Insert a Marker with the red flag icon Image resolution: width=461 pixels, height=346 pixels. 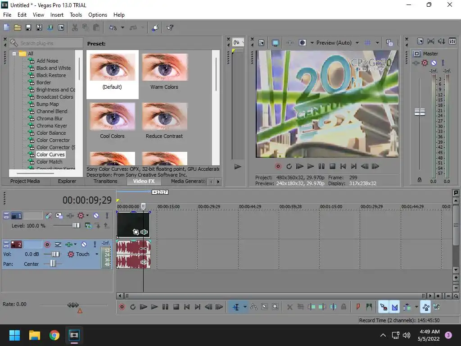point(358,307)
